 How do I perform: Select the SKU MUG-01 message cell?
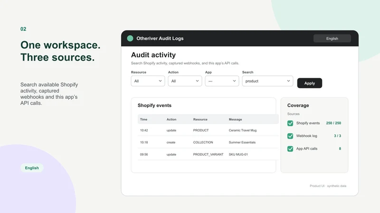pyautogui.click(x=238, y=154)
